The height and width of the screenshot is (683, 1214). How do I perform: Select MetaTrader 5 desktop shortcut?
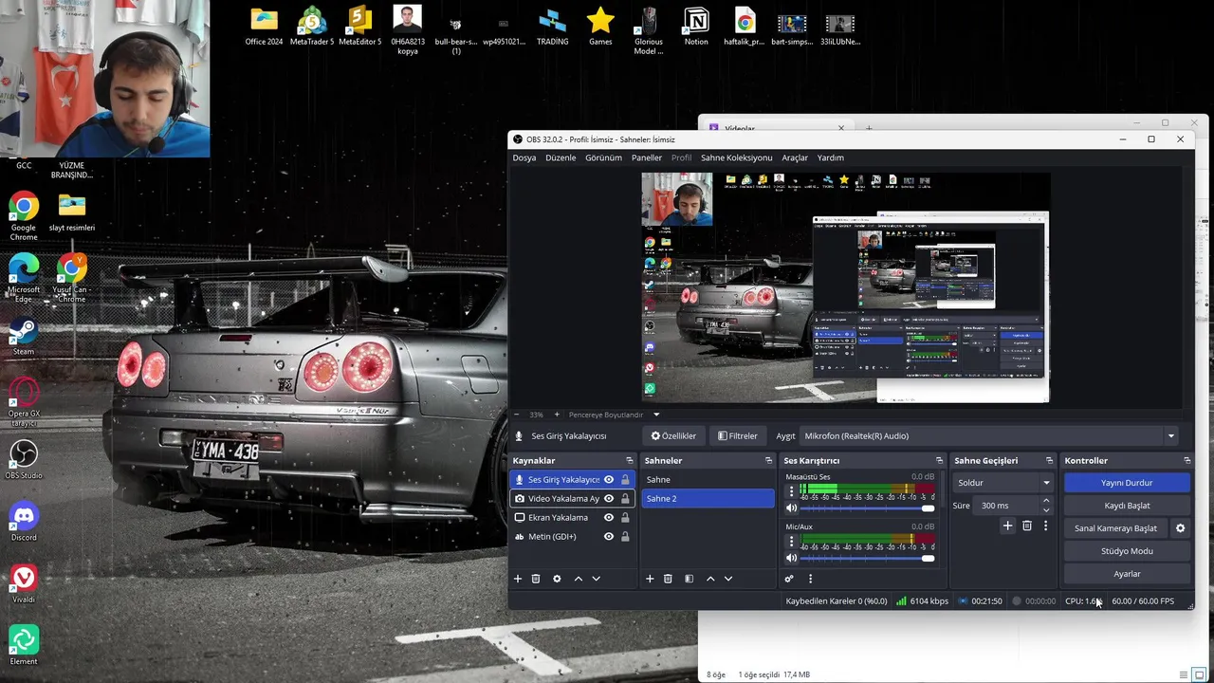click(x=312, y=27)
